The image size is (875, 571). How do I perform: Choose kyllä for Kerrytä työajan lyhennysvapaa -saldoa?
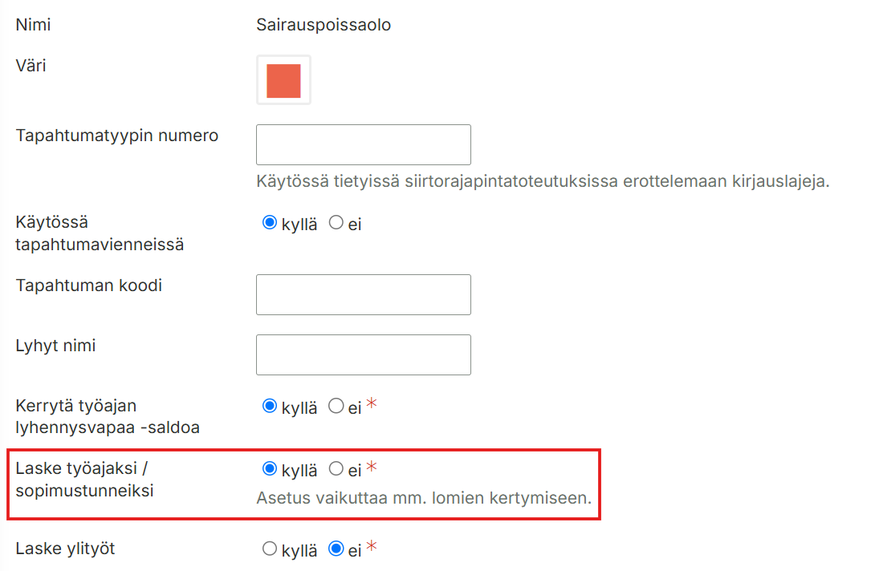point(270,406)
